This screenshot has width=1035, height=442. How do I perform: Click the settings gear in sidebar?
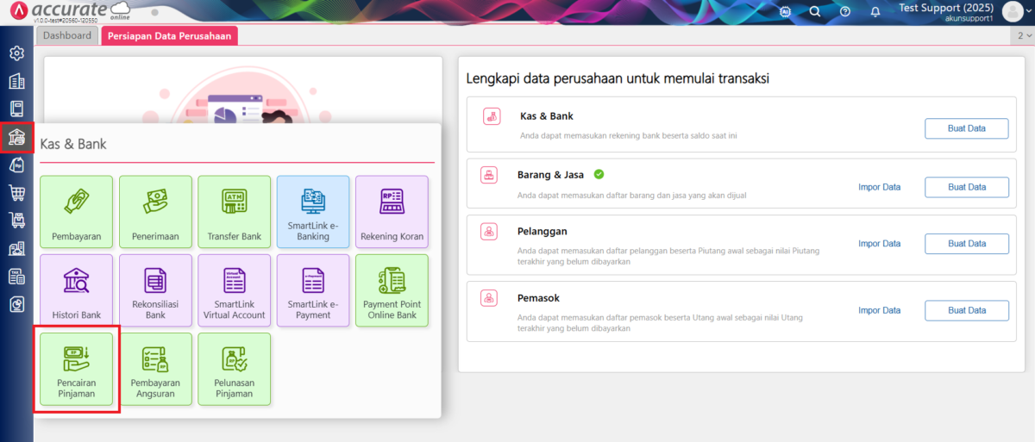[x=16, y=53]
